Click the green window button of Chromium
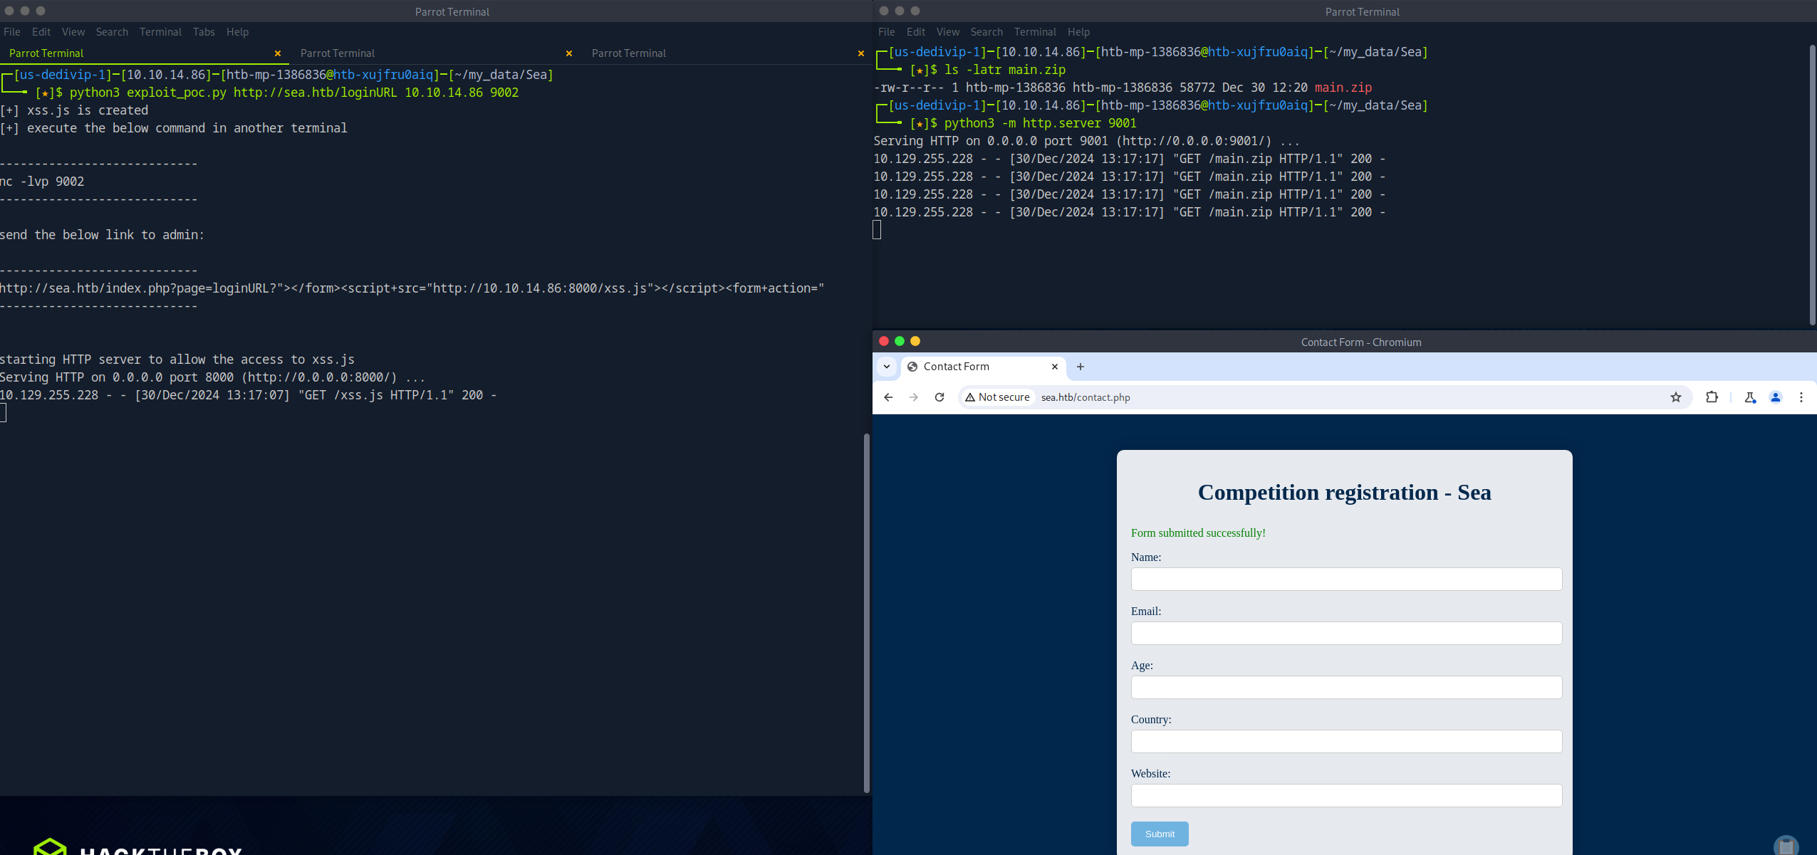1817x855 pixels. point(900,341)
